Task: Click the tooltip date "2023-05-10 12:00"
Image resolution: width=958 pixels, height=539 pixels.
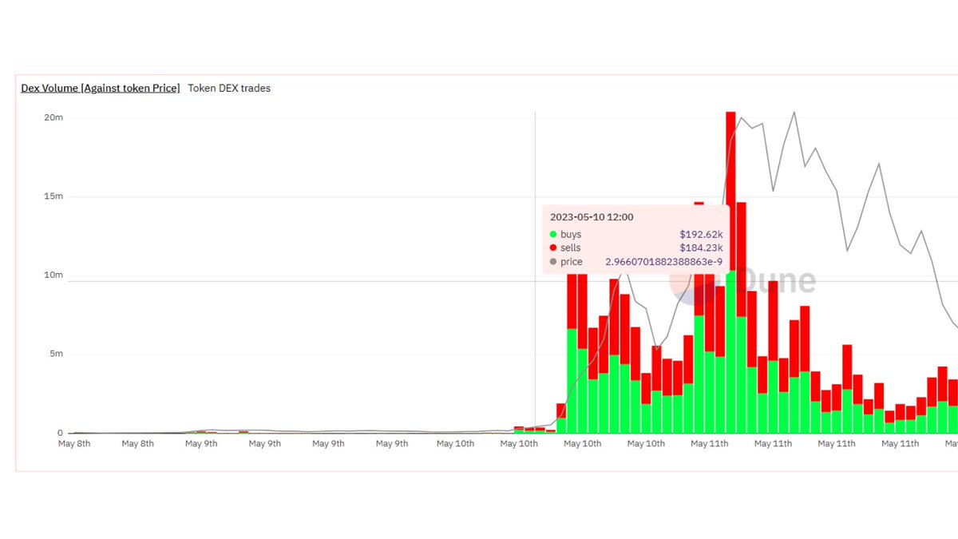Action: point(592,217)
